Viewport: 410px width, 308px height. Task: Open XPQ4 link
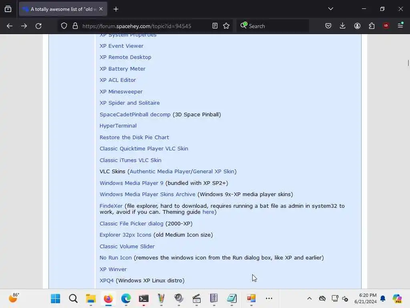(107, 280)
